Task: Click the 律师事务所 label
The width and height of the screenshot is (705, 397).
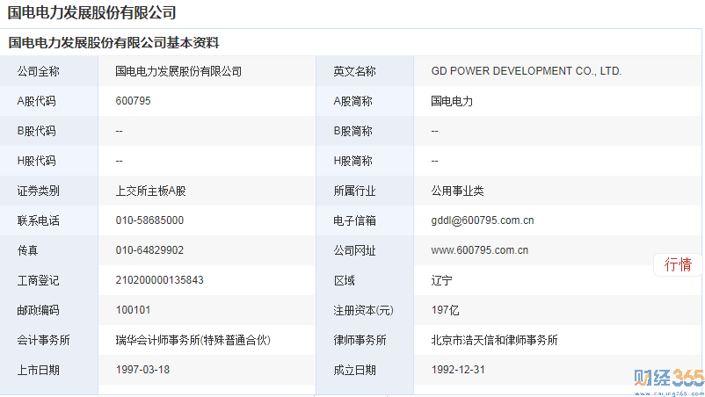Action: [360, 340]
